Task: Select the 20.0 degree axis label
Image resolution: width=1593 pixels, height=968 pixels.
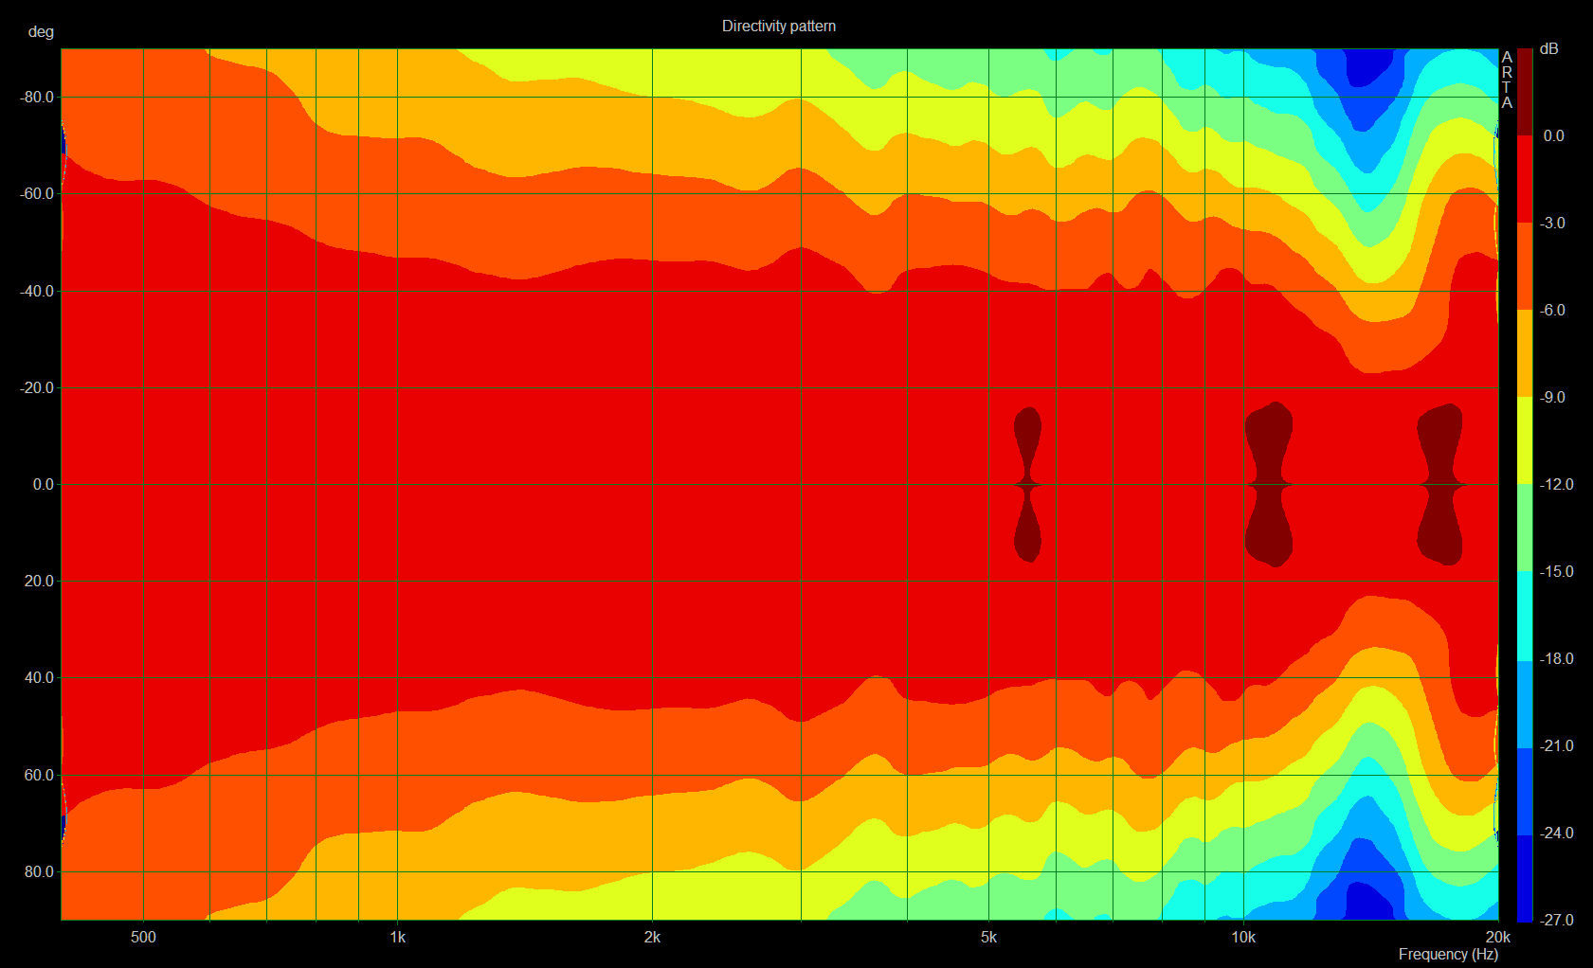Action: click(x=40, y=581)
